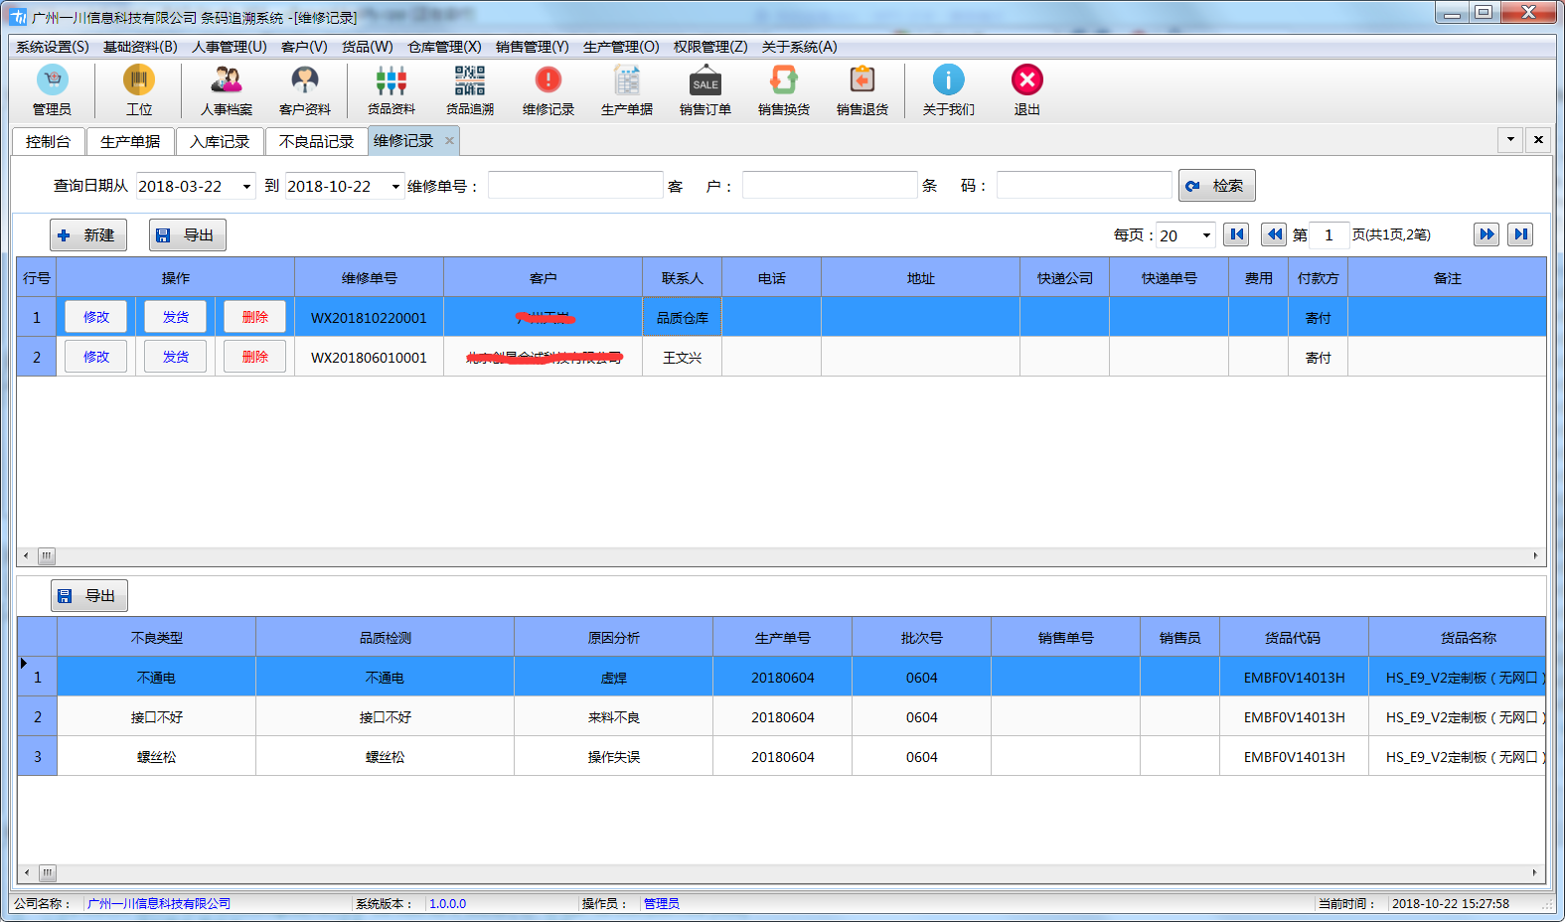Open the end date 2018-10-22 picker
This screenshot has width=1565, height=922.
(395, 186)
